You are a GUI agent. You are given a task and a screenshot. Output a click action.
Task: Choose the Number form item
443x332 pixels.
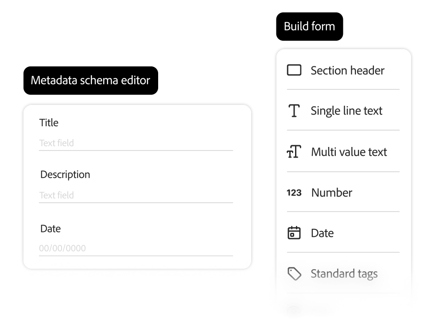pos(332,193)
